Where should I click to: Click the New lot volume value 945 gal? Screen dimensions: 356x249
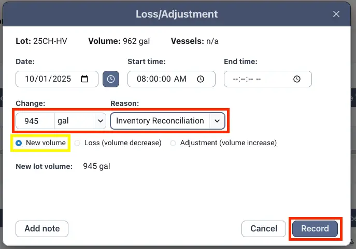point(96,166)
